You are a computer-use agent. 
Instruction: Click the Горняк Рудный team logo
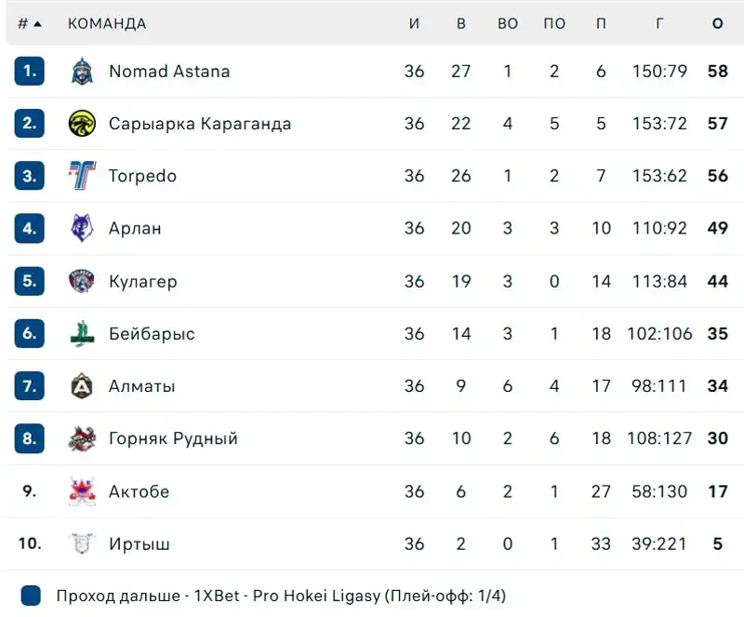[82, 439]
